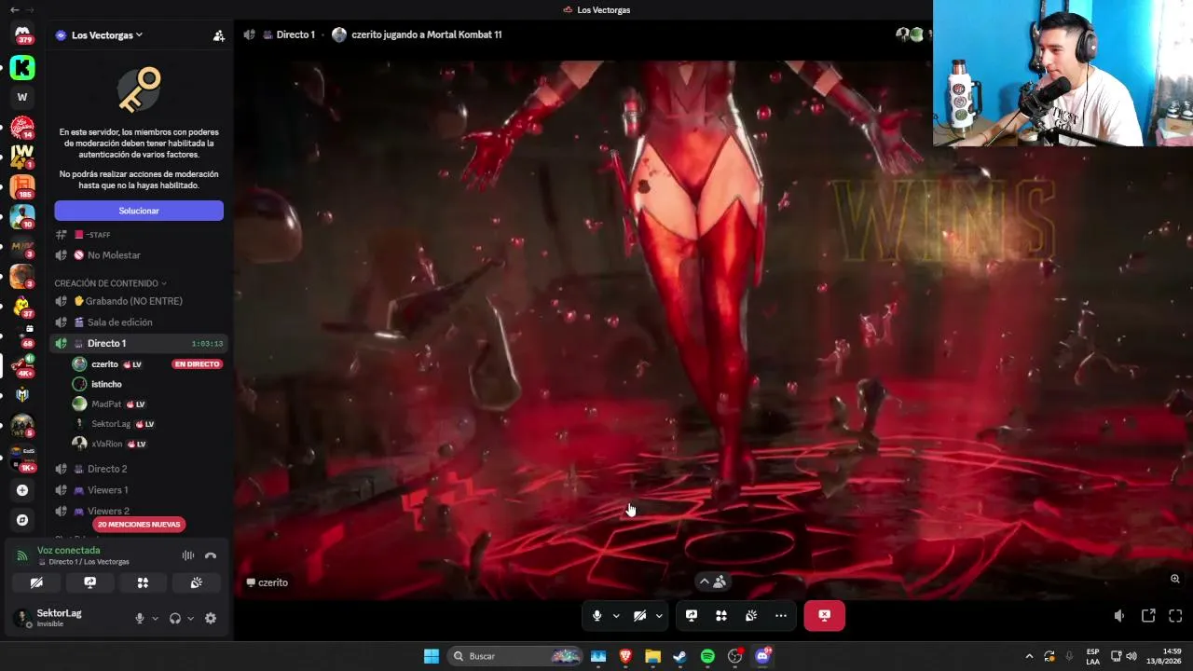This screenshot has width=1193, height=671.
Task: Open File Explorer from the taskbar
Action: tap(652, 656)
